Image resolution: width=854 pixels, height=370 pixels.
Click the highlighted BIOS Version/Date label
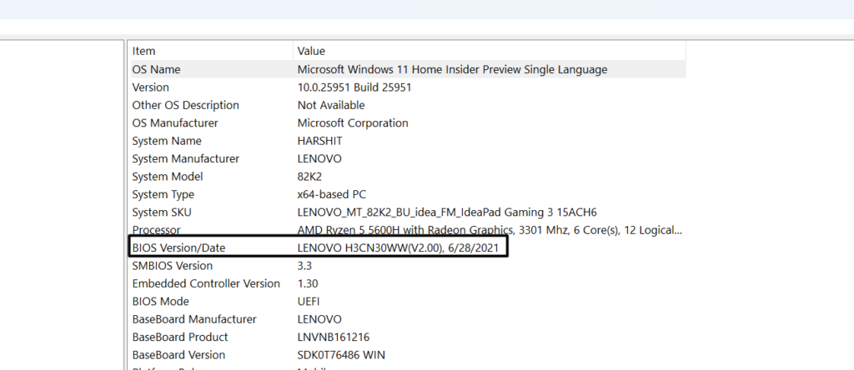(x=178, y=248)
